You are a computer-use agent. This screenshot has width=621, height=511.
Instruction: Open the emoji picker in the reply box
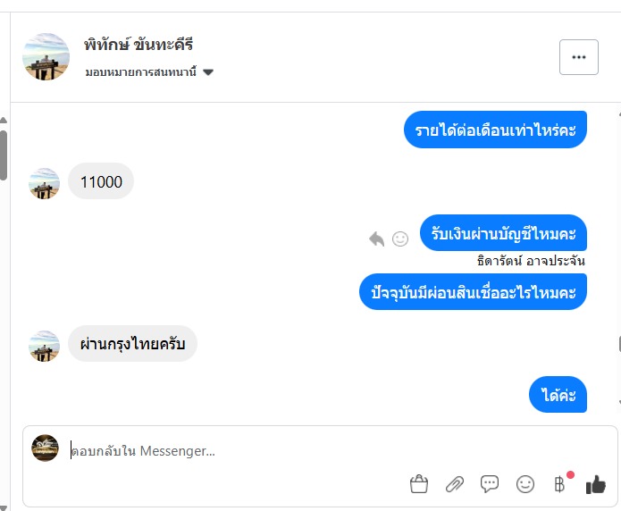(525, 484)
